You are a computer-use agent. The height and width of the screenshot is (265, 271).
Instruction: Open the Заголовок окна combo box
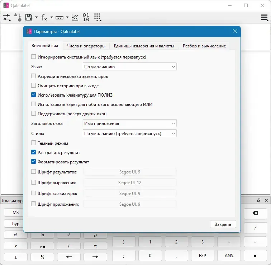point(130,124)
